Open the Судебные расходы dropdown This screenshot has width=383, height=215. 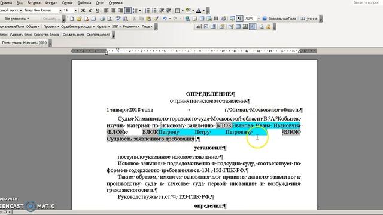tap(78, 26)
